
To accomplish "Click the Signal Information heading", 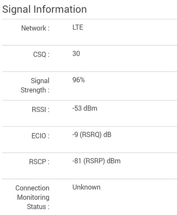I will click(44, 10).
